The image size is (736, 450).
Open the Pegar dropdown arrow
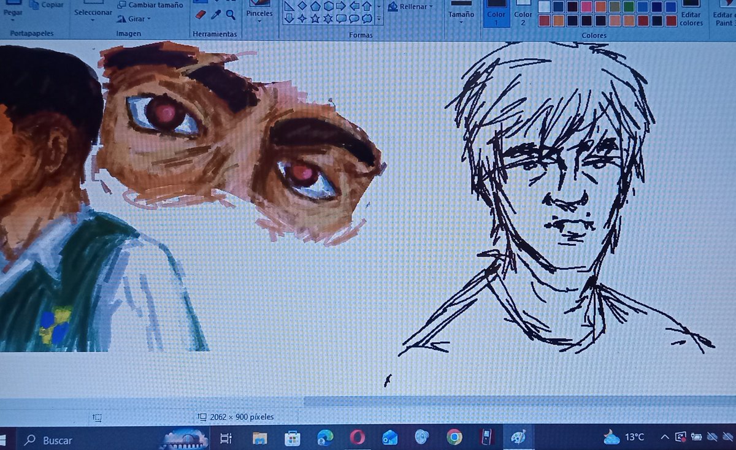(x=12, y=20)
